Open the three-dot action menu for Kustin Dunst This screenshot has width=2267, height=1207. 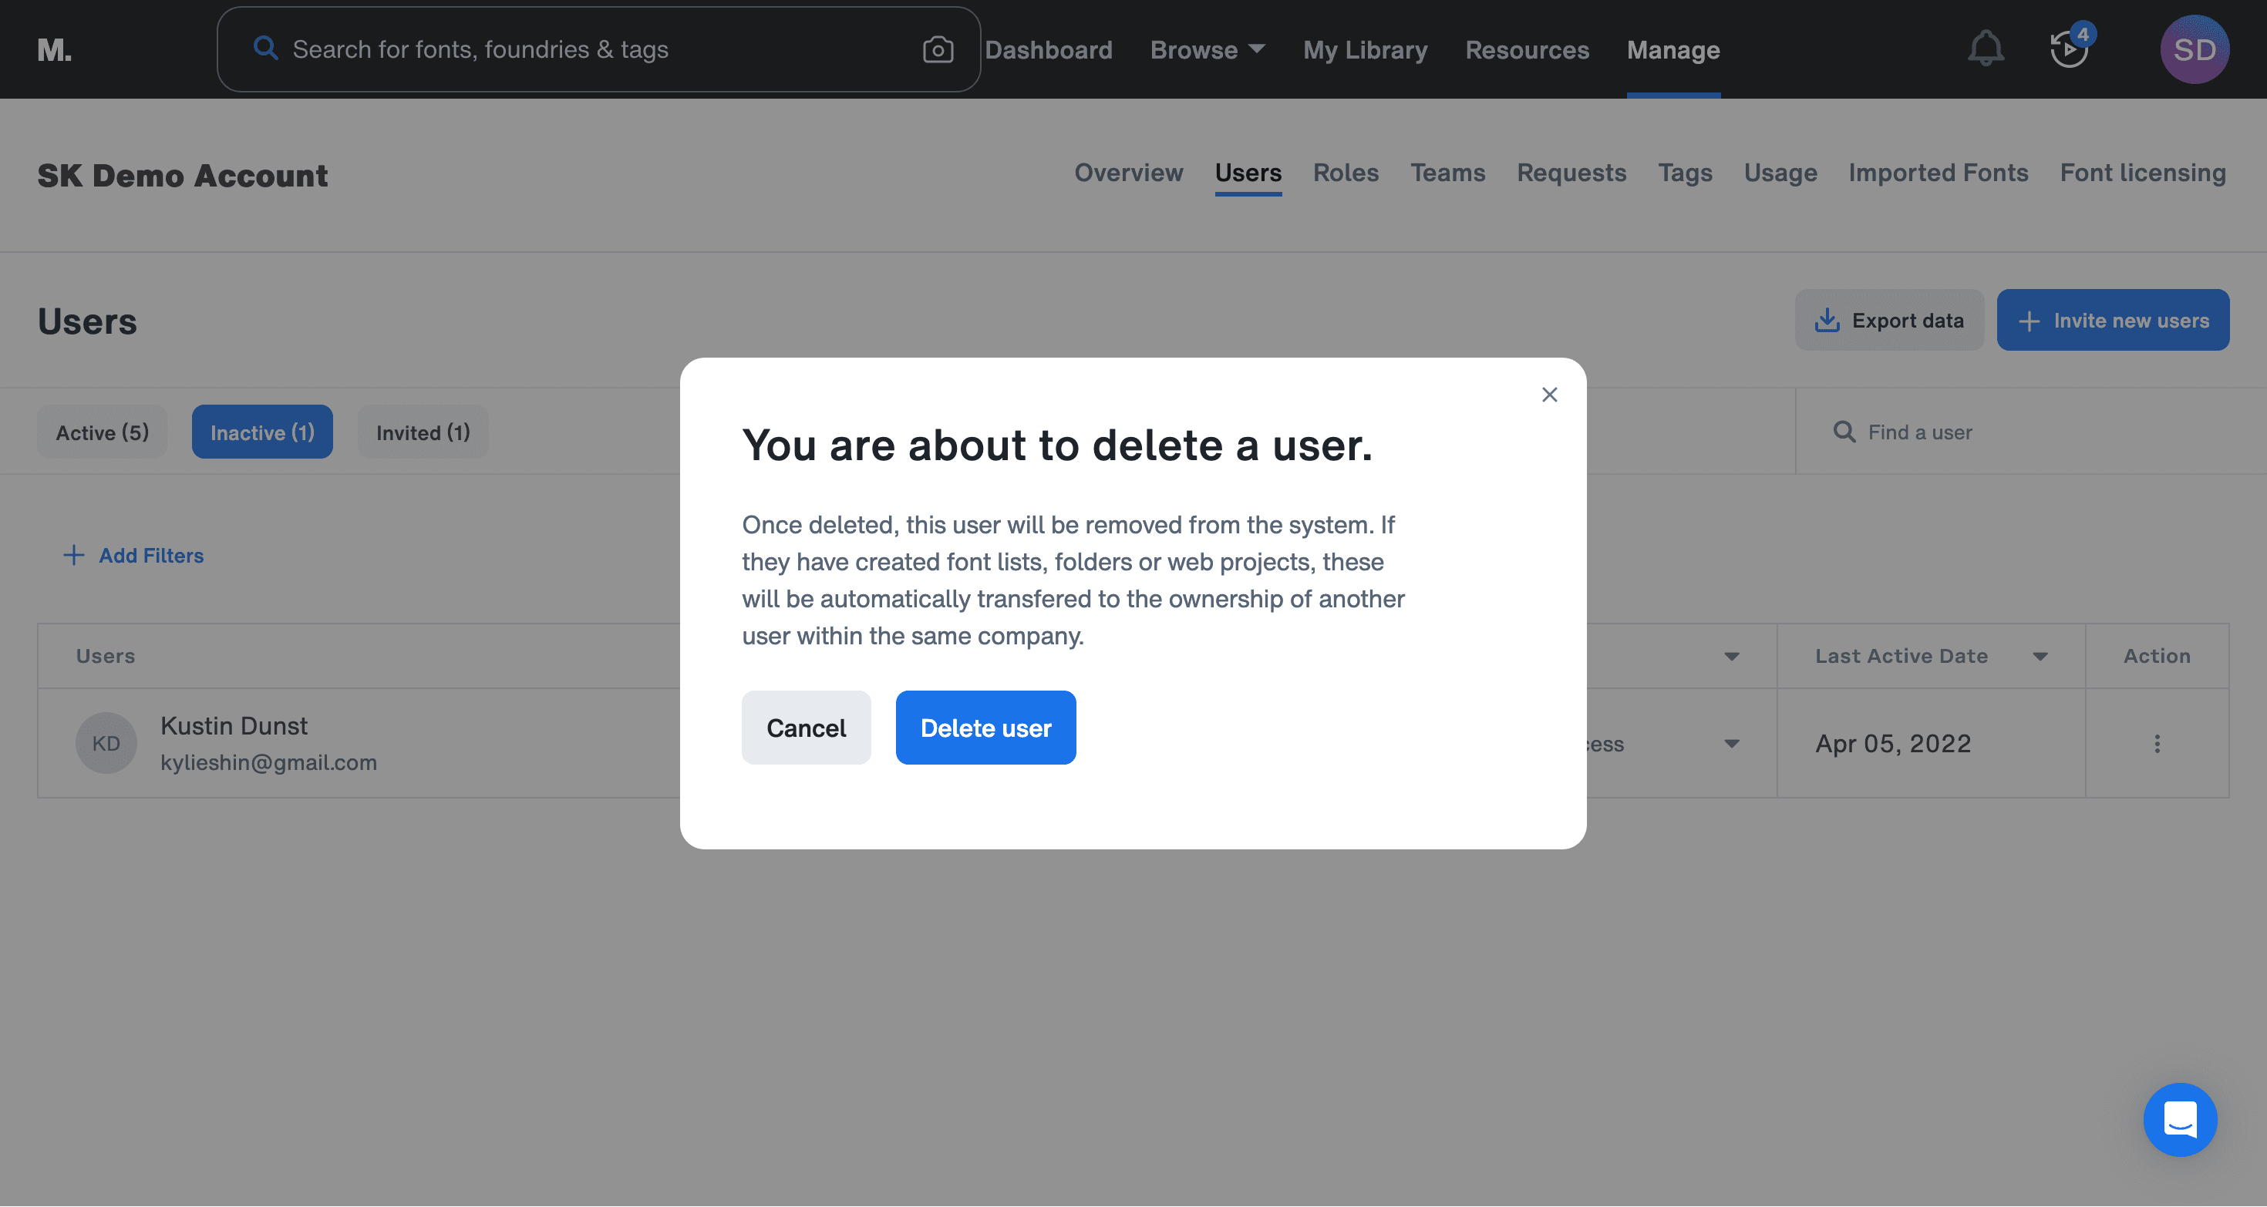click(x=2156, y=745)
